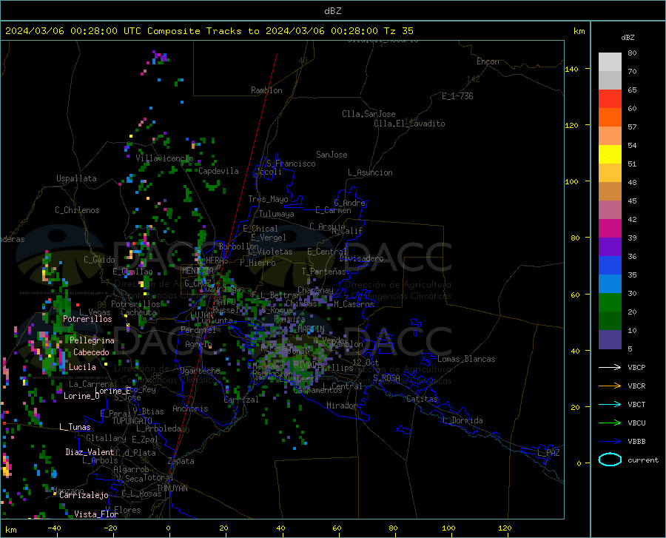666x538 pixels.
Task: Click the Carrizal map label
Action: click(240, 400)
